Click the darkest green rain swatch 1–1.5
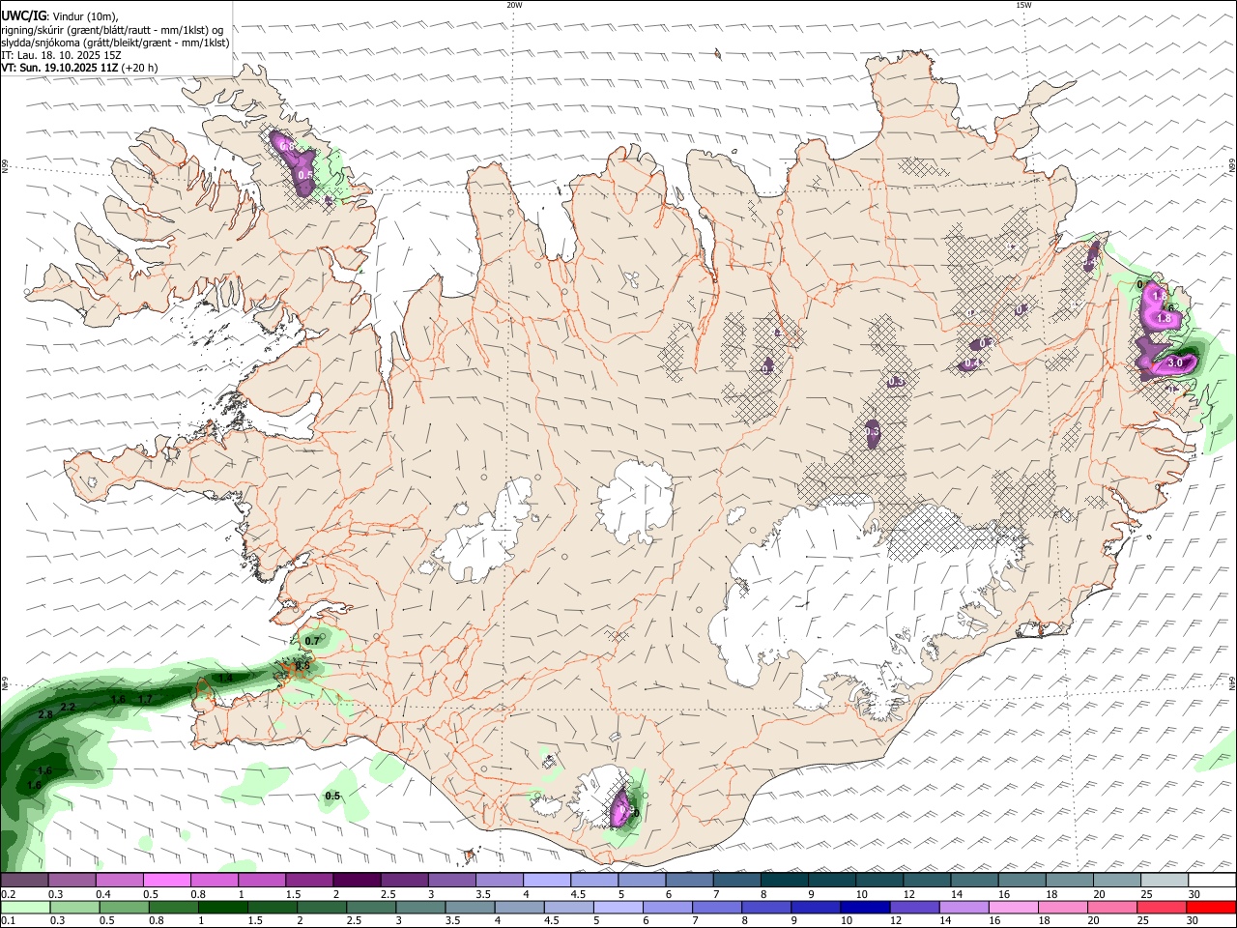Image resolution: width=1237 pixels, height=928 pixels. pyautogui.click(x=222, y=907)
